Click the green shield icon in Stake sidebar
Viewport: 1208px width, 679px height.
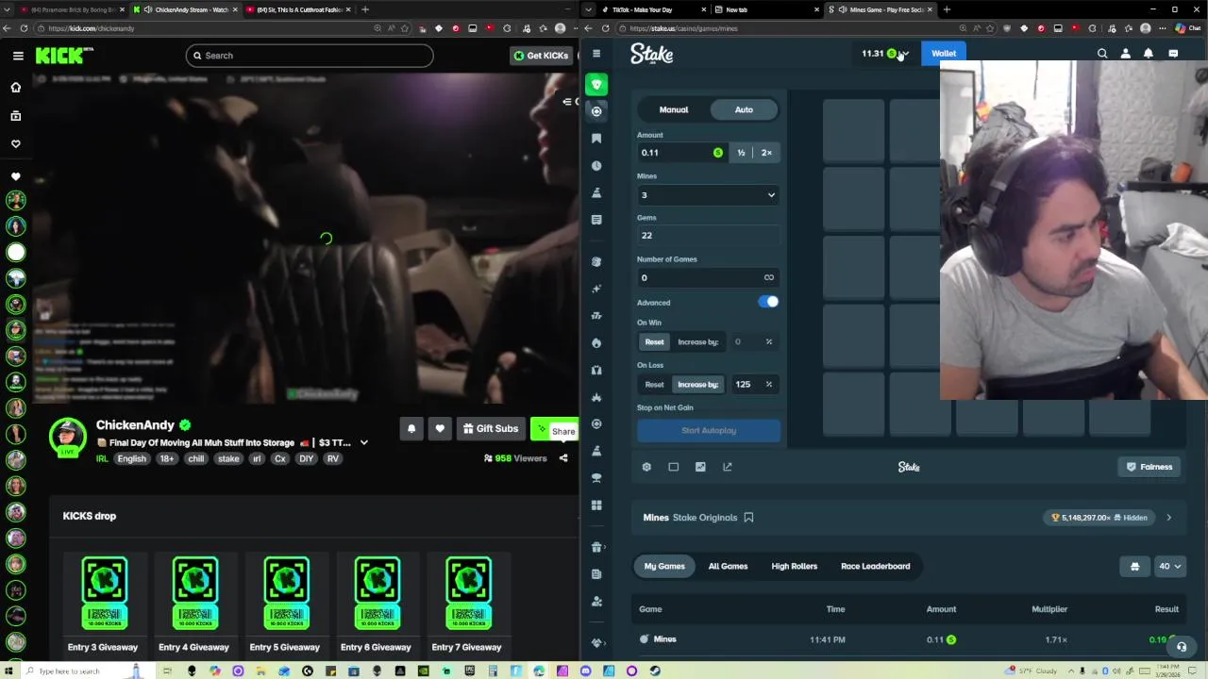[596, 85]
